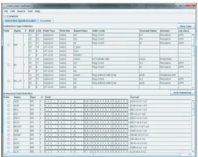This screenshot has height=157, width=198.
Task: Click the ADD instruction name cell
Action: click(x=22, y=101)
